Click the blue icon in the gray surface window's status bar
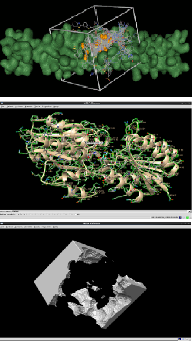The width and height of the screenshot is (192, 342). [x=179, y=339]
